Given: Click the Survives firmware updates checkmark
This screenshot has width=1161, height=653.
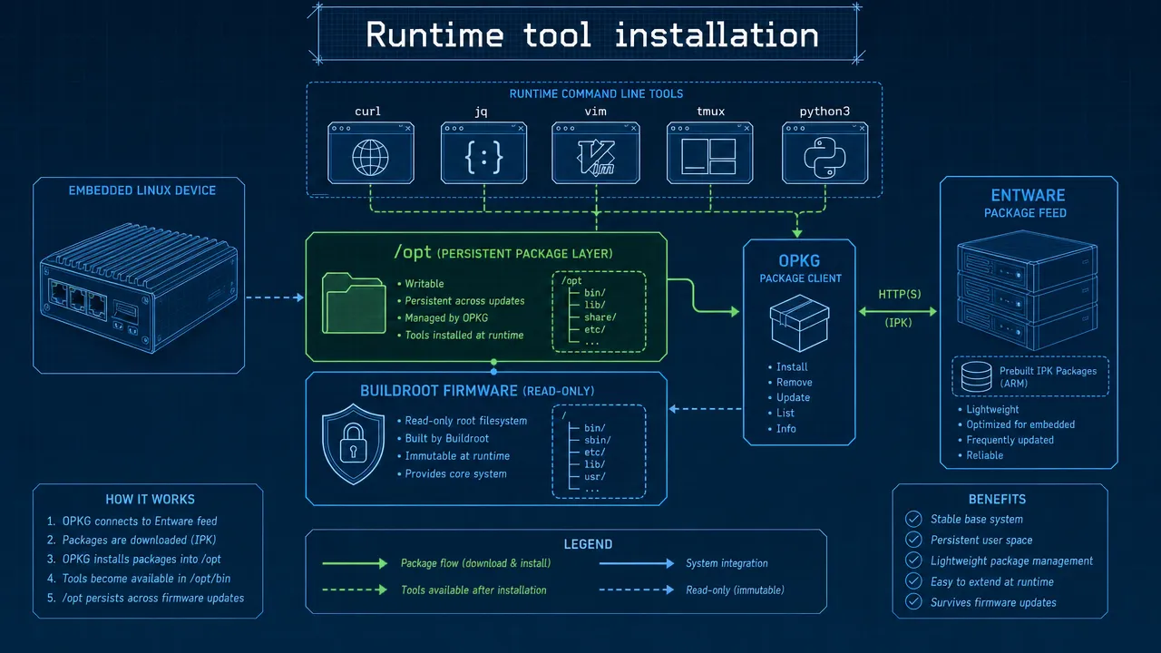Looking at the screenshot, I should 913,602.
